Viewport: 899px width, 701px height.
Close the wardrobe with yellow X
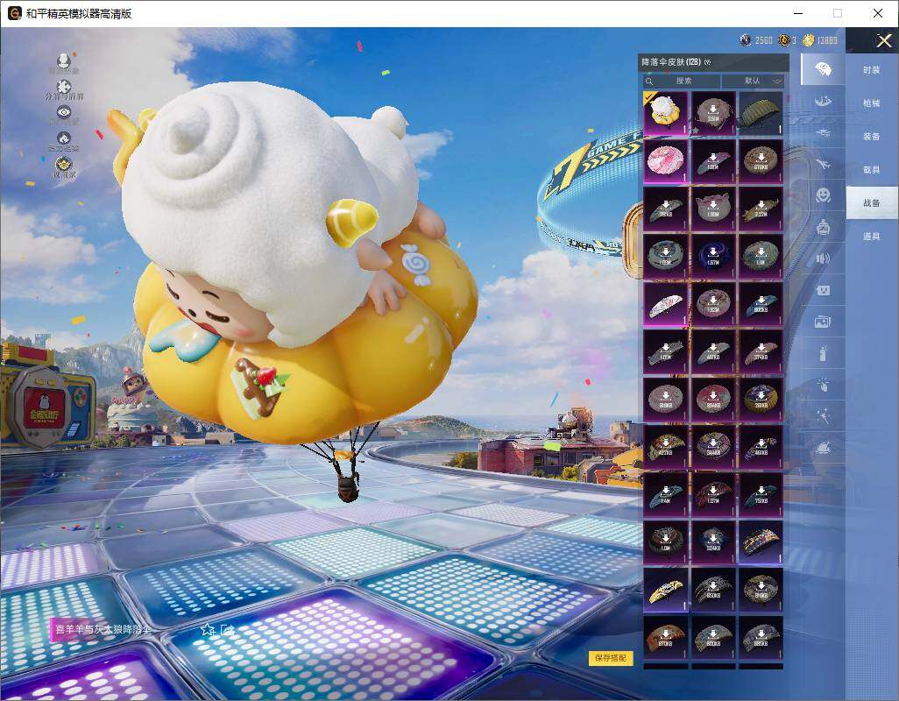click(x=883, y=40)
